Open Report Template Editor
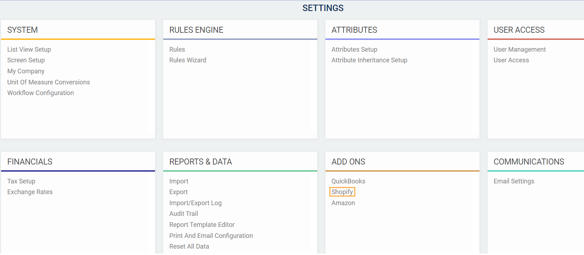The width and height of the screenshot is (584, 255). click(202, 225)
